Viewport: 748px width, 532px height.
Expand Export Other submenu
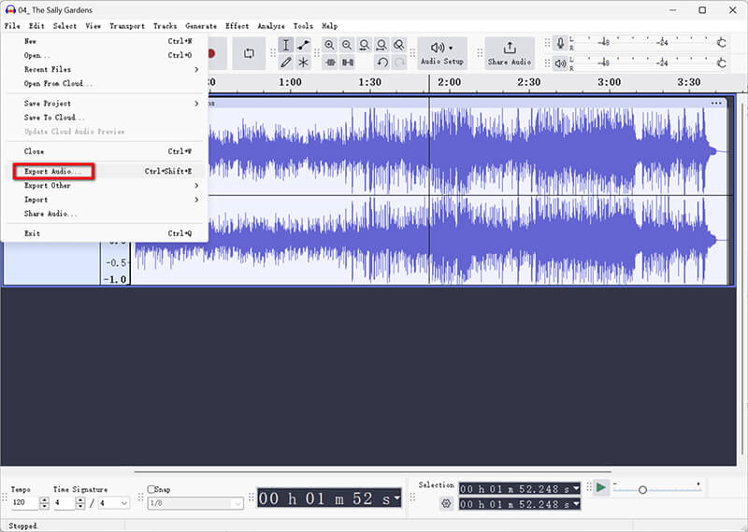109,186
